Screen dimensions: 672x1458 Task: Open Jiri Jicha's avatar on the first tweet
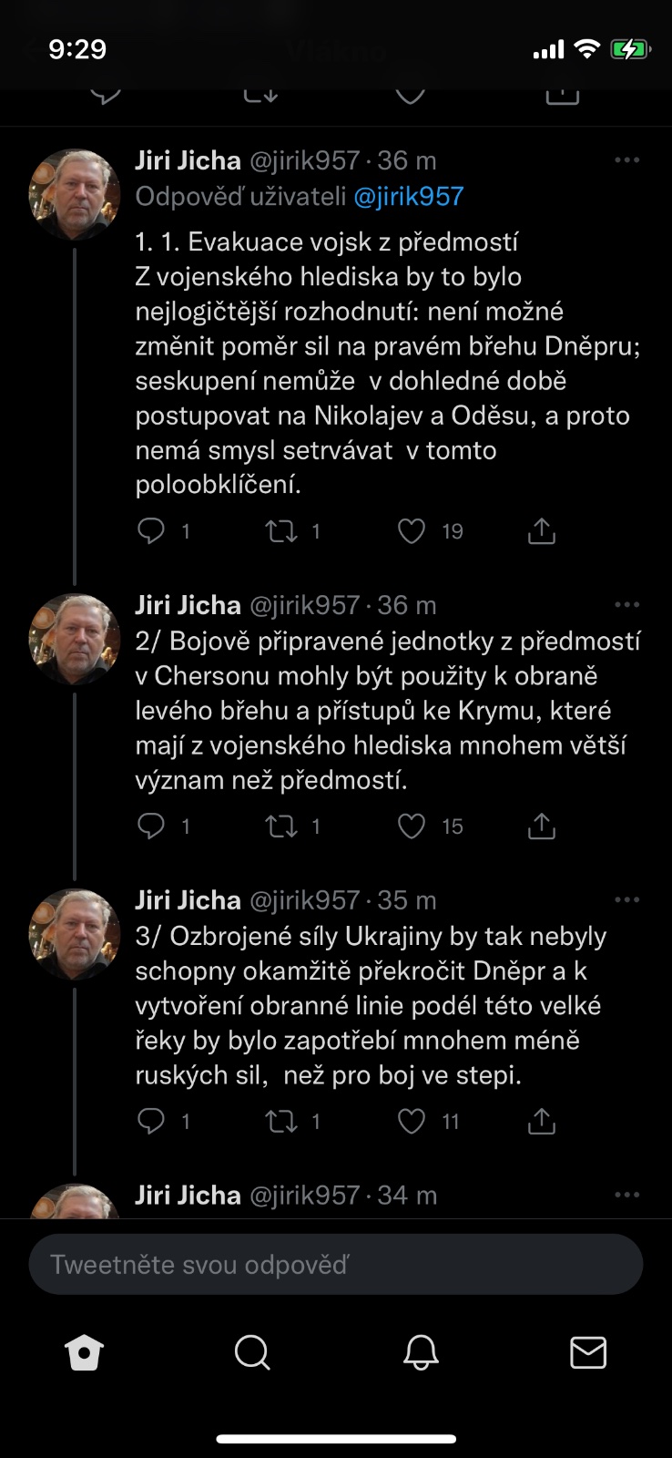click(x=75, y=194)
